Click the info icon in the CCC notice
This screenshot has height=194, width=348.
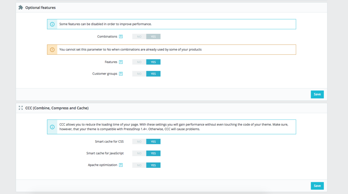point(52,127)
